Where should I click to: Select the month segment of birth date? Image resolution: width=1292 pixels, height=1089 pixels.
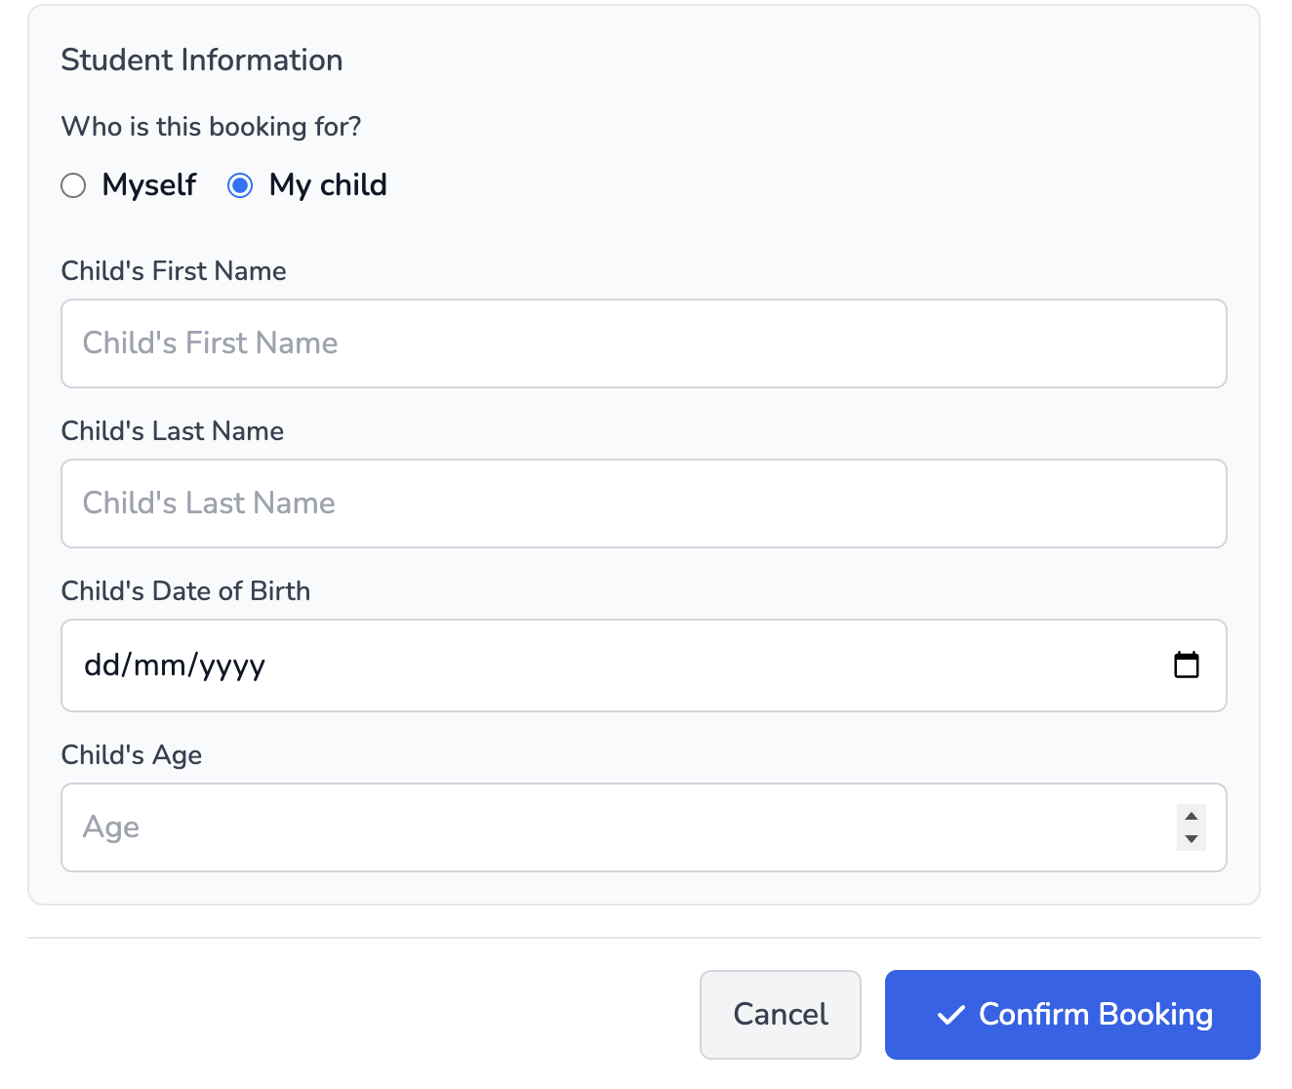point(160,665)
